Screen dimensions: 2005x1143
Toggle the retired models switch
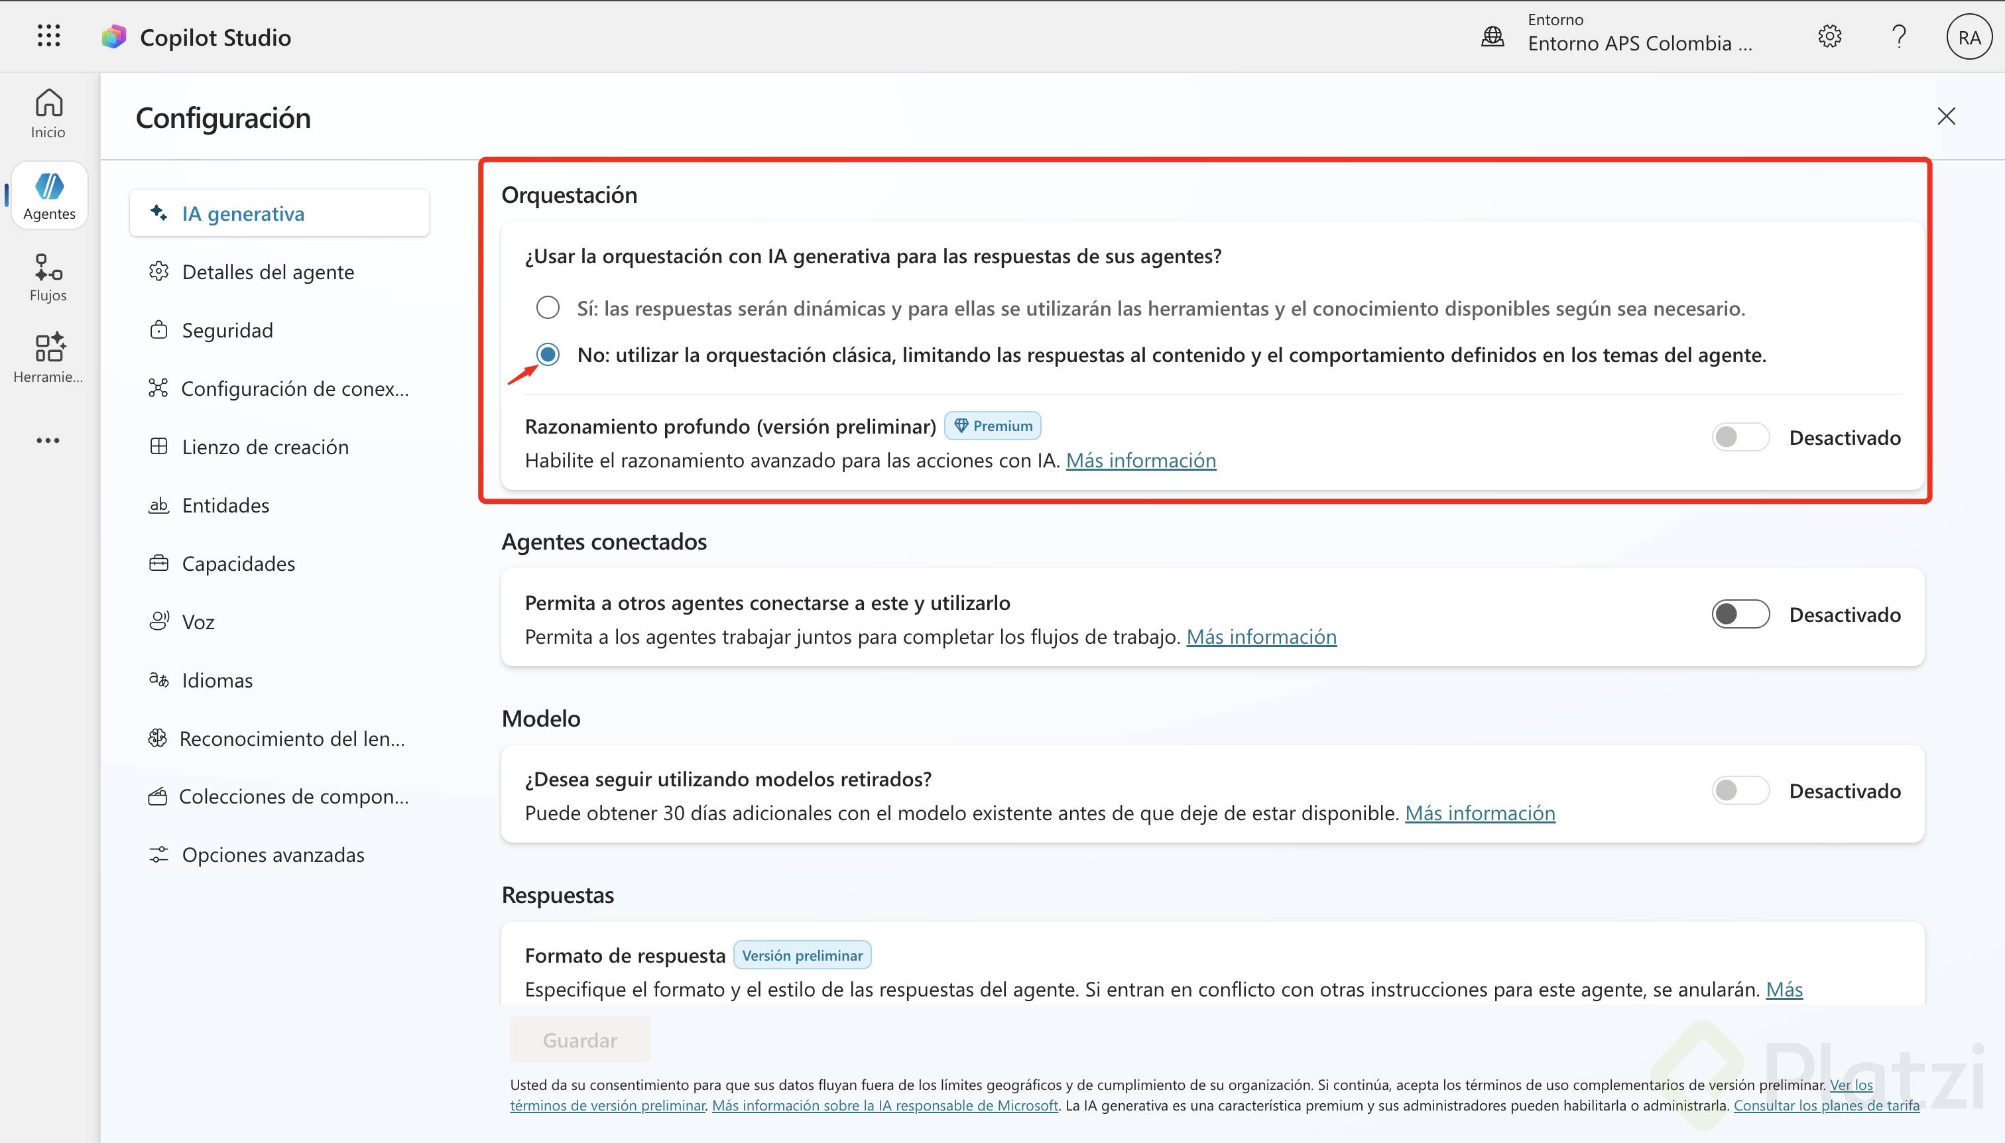(x=1740, y=790)
